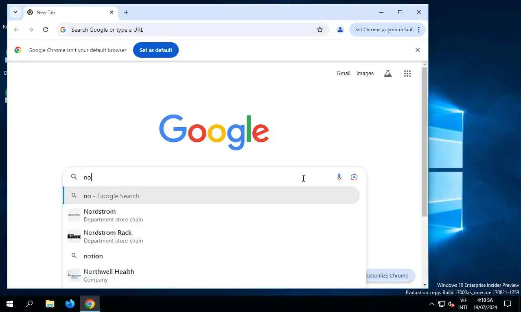Click the muted volume tray icon
521x312 pixels.
[x=451, y=304]
